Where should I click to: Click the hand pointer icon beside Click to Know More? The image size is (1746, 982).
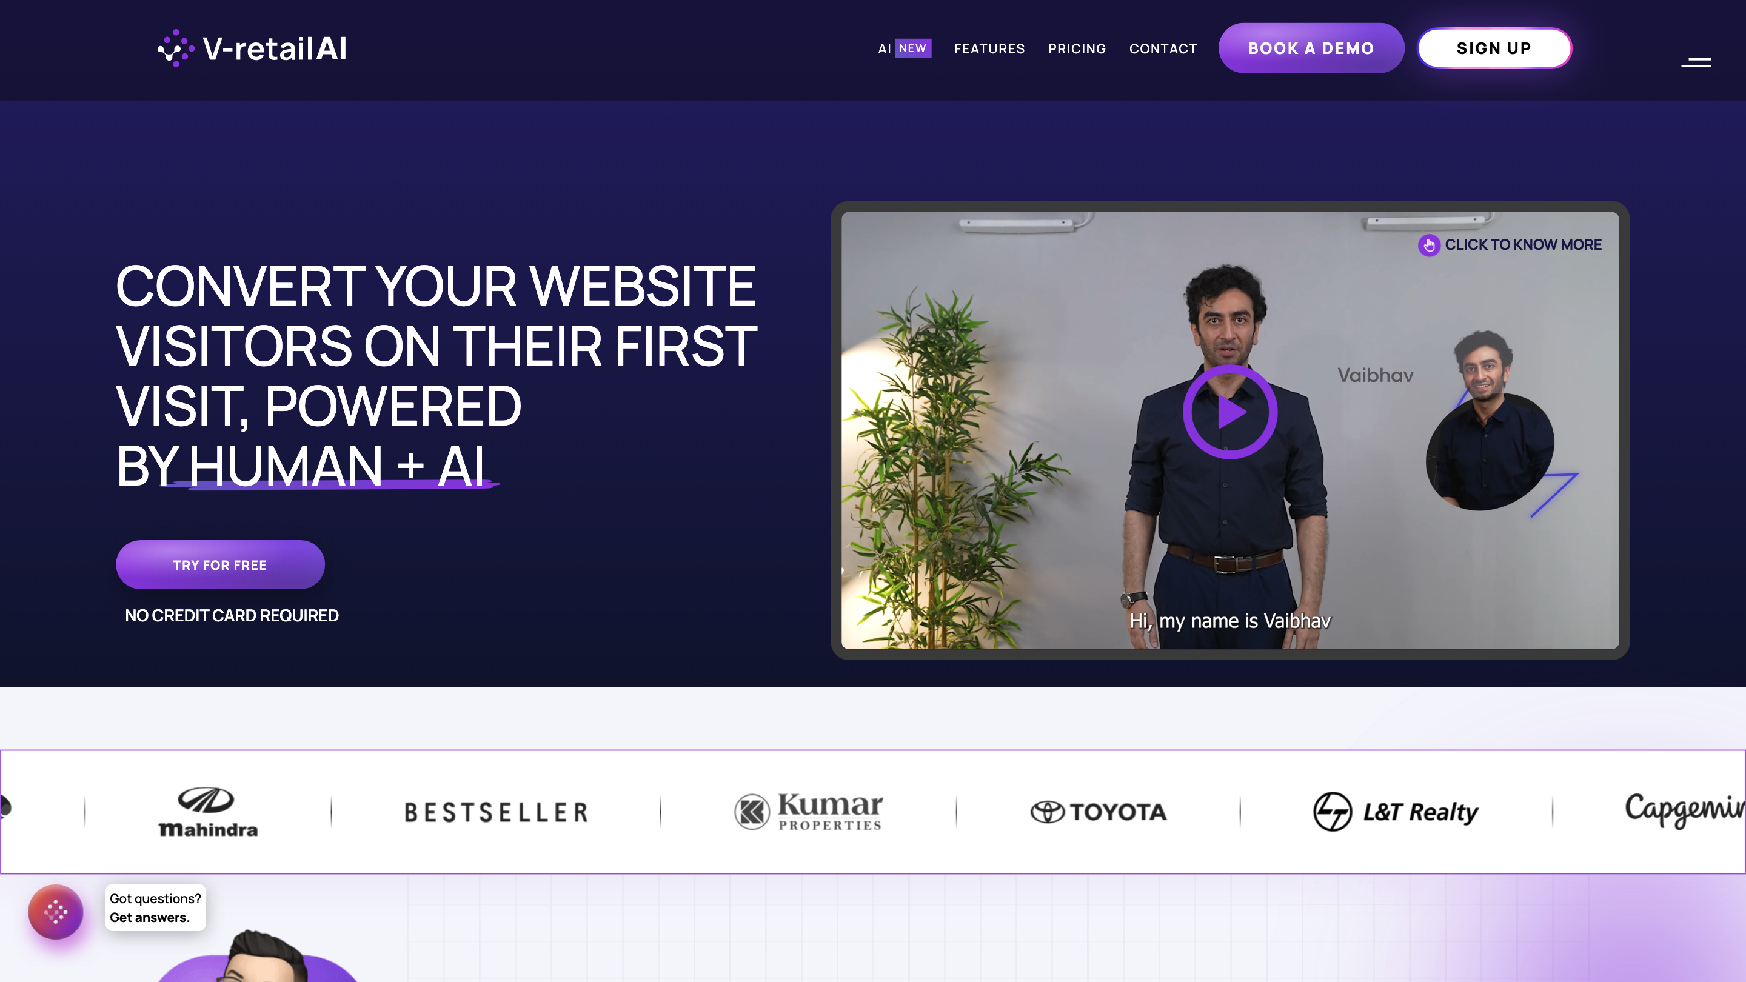(x=1429, y=245)
